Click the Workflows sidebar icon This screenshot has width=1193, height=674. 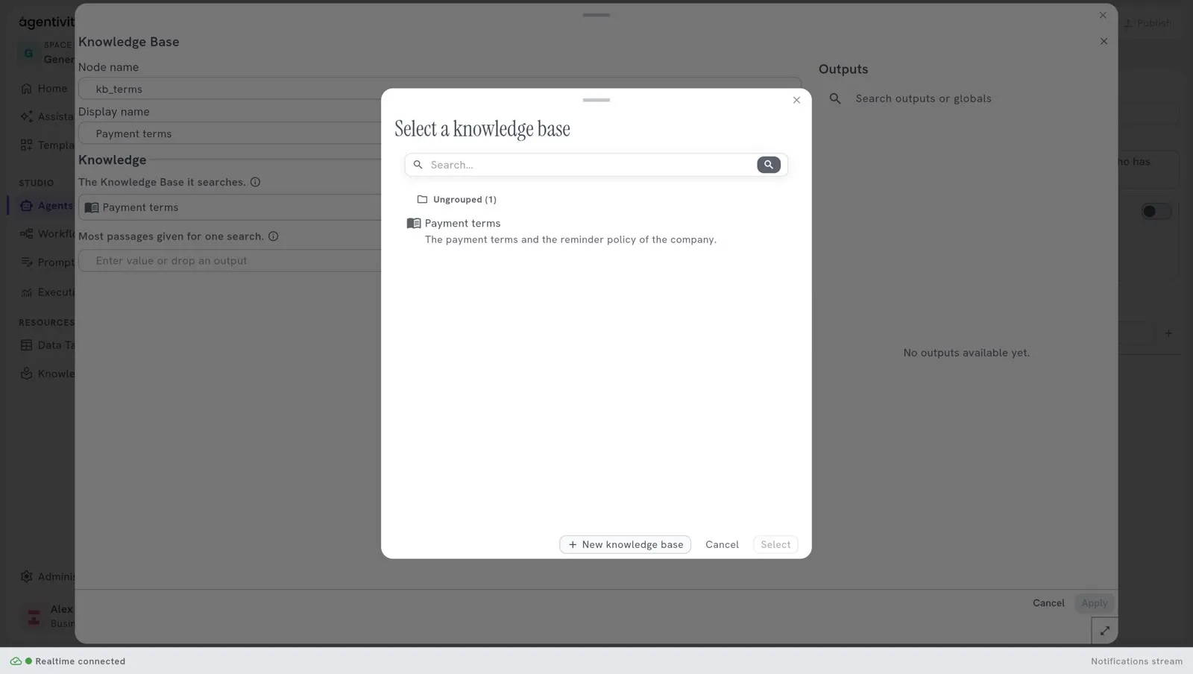click(27, 234)
